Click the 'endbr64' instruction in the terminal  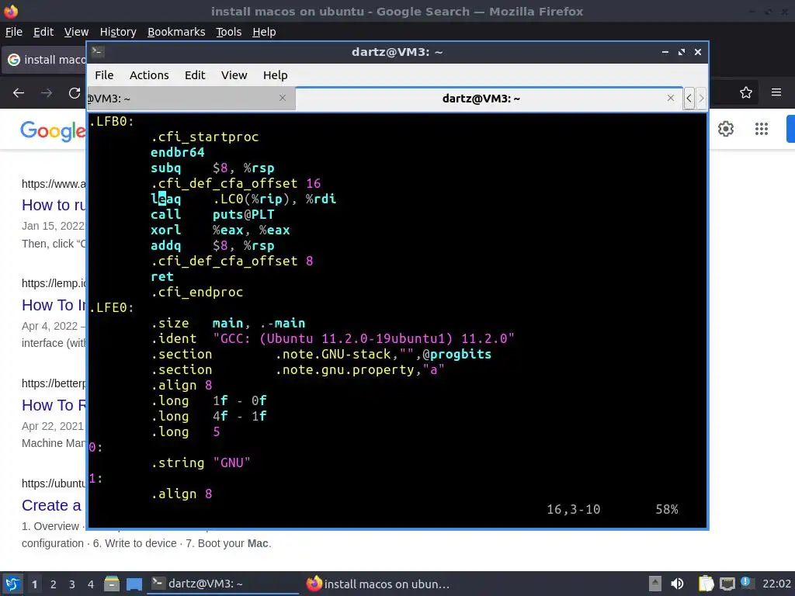coord(178,152)
